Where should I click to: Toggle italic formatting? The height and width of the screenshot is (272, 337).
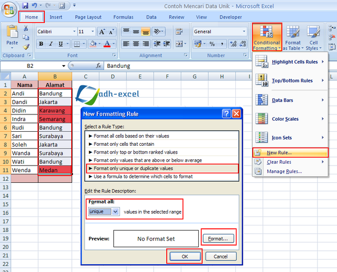pos(51,44)
